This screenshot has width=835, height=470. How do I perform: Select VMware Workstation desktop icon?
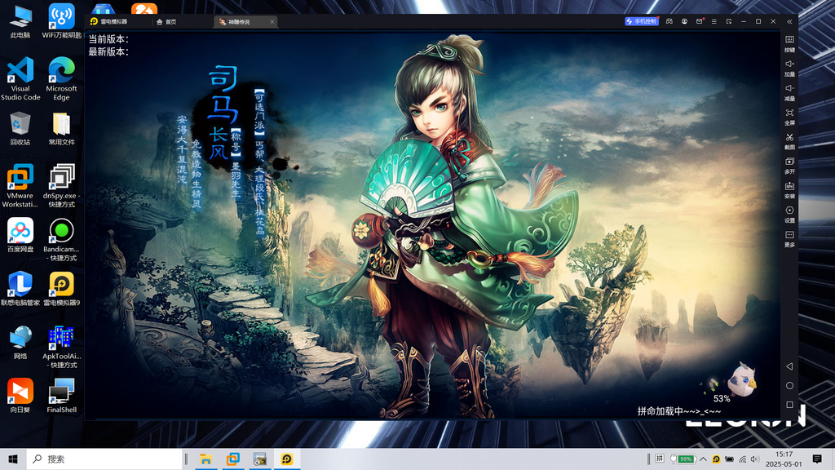click(x=20, y=185)
